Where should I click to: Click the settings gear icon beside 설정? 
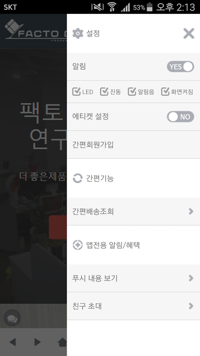pyautogui.click(x=78, y=34)
